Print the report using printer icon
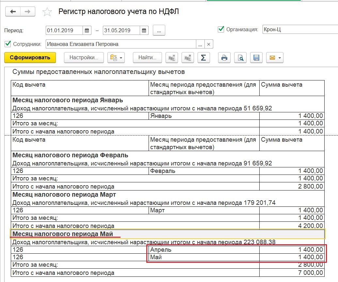Image resolution: width=338 pixels, height=282 pixels. tap(224, 58)
